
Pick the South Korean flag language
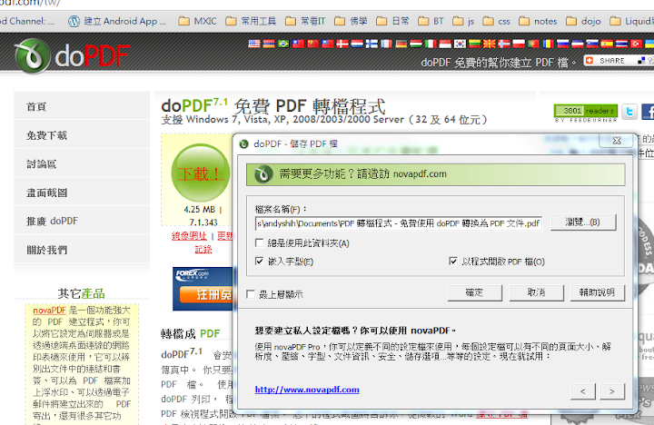[460, 44]
